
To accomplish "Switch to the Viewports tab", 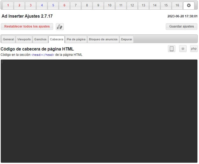I will tap(24, 40).
